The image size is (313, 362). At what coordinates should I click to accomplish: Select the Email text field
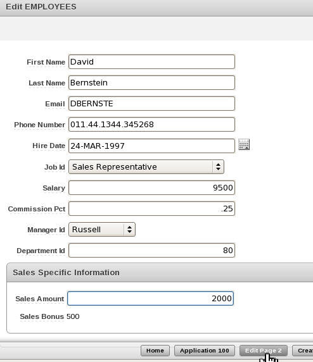click(151, 103)
